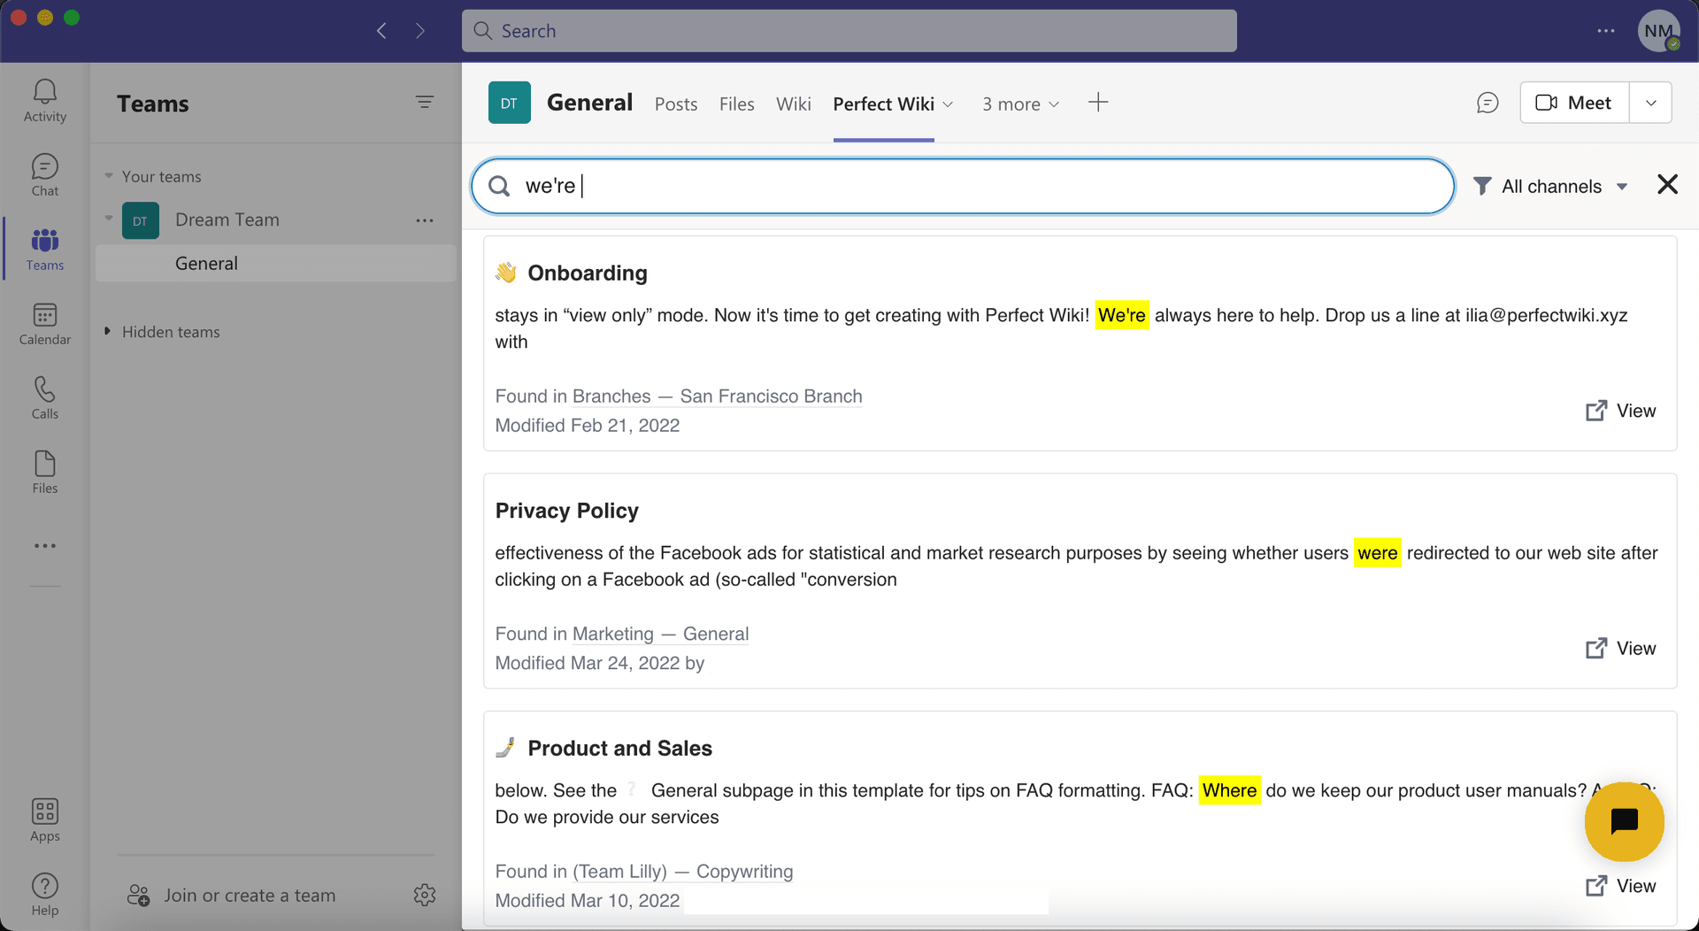Open the All channels filter dropdown

point(1551,186)
